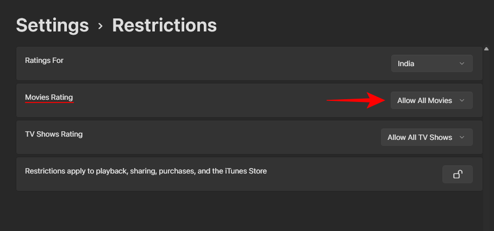Click the padlock unlock icon button

(x=458, y=174)
